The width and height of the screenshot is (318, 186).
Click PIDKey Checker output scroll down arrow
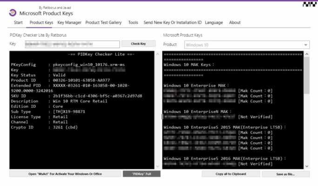pos(158,166)
